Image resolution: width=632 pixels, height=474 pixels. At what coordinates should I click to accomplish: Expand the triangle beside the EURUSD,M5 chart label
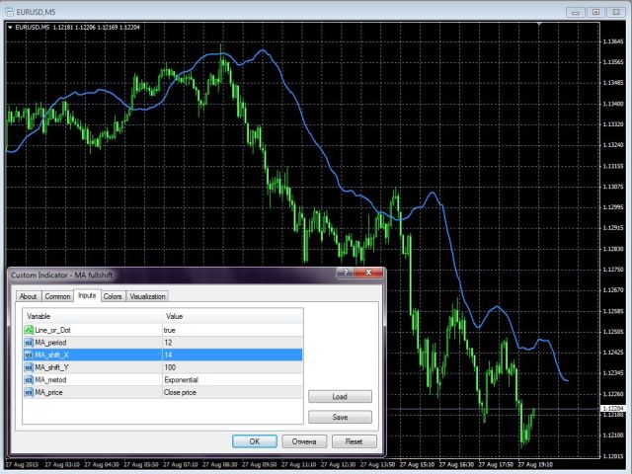(10, 28)
